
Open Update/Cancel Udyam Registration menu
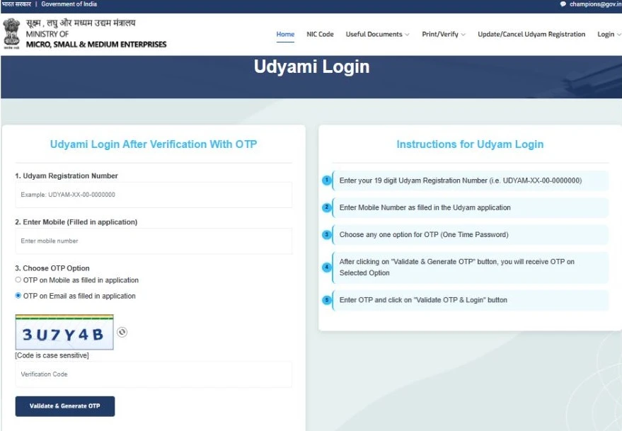531,34
